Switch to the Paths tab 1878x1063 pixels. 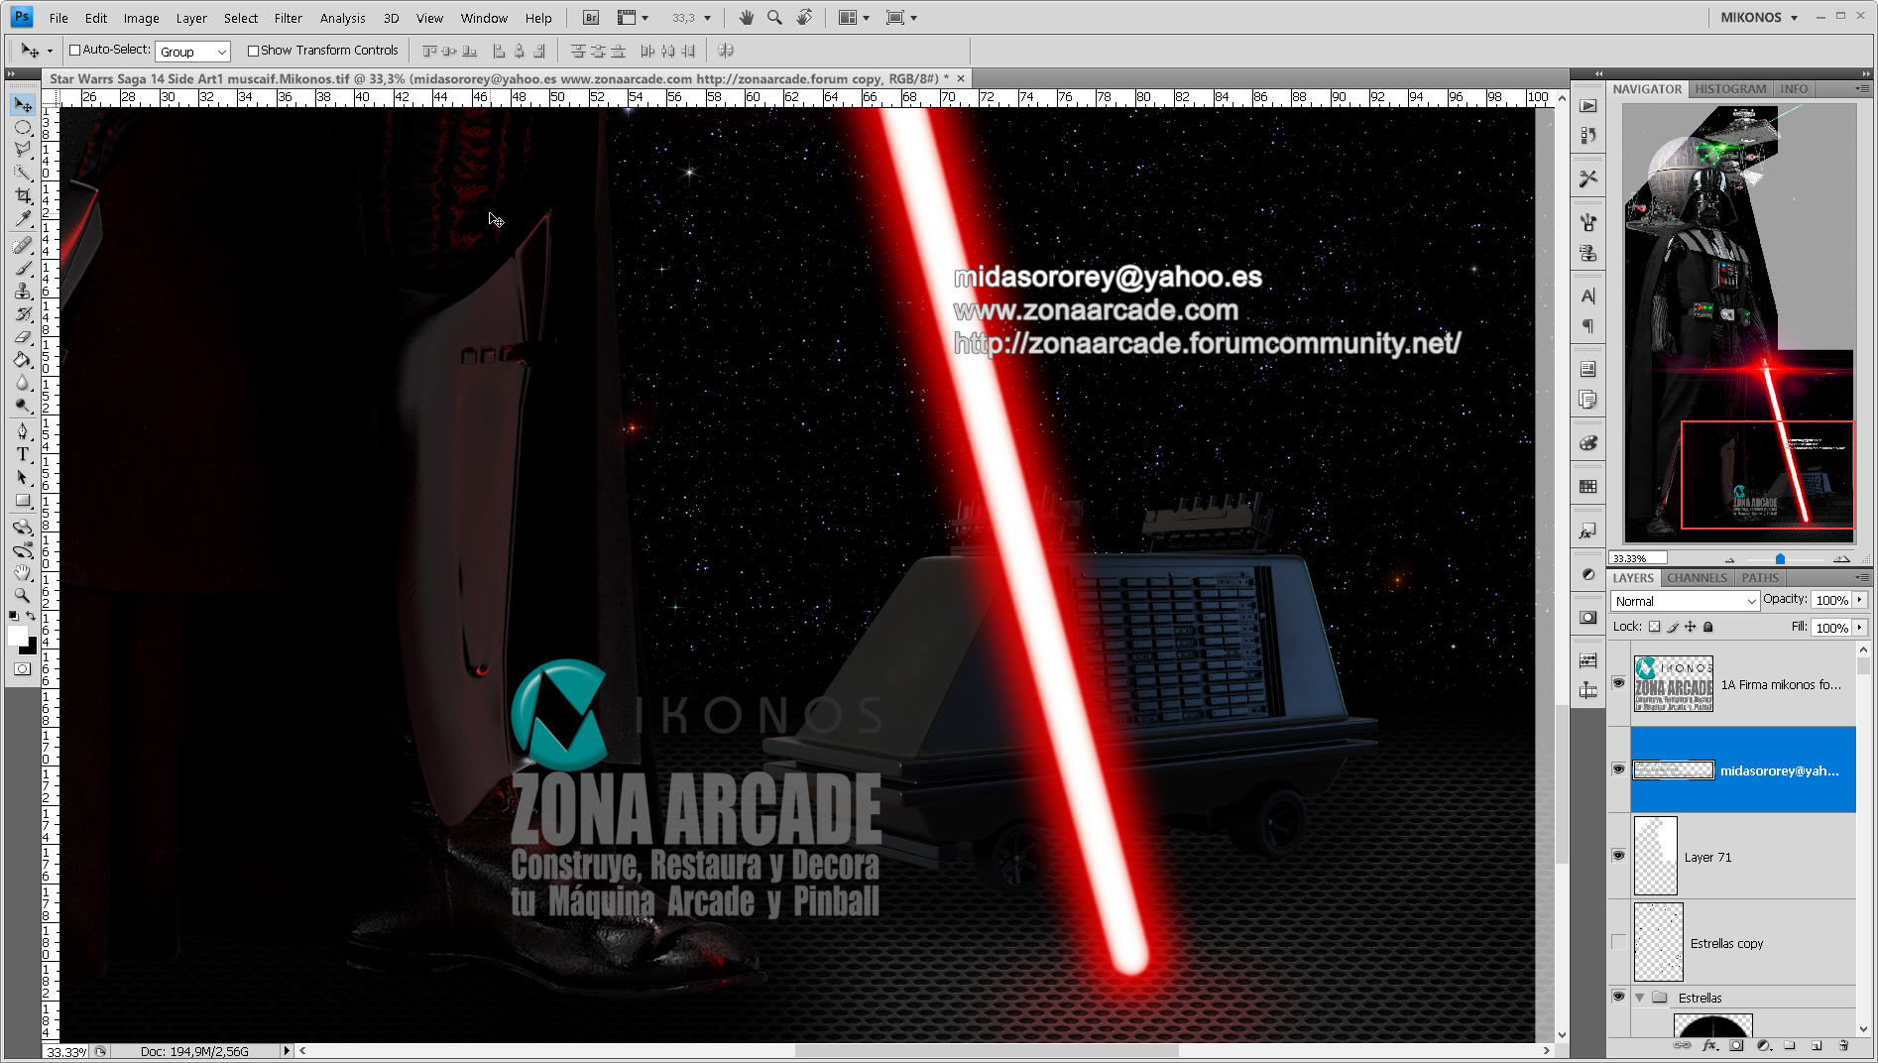tap(1760, 578)
